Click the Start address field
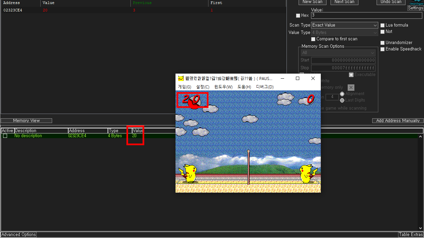The height and width of the screenshot is (238, 424). pyautogui.click(x=343, y=60)
